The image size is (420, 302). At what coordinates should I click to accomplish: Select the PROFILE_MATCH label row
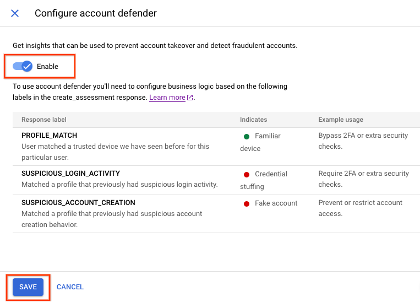tap(49, 136)
